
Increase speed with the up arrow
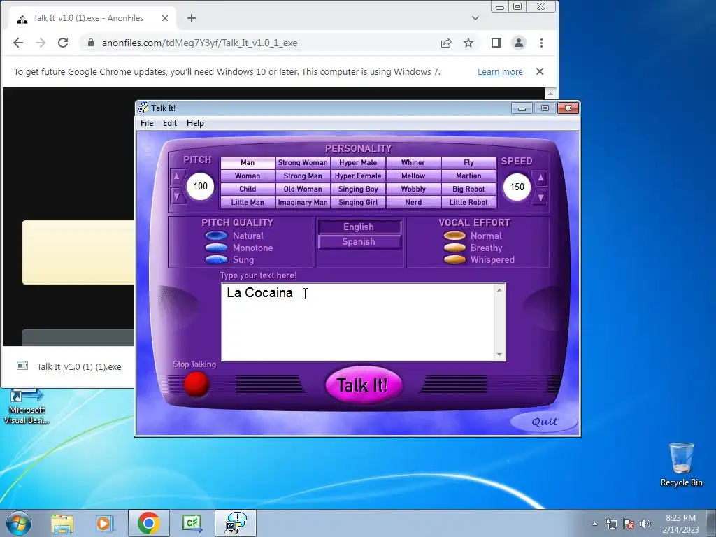(540, 178)
